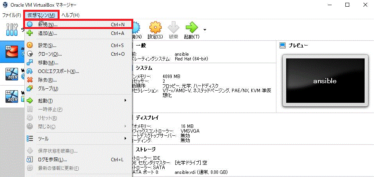Screen dimensions: 374x177
Task: Click the ディスプレイ section header
Action: (x=147, y=118)
